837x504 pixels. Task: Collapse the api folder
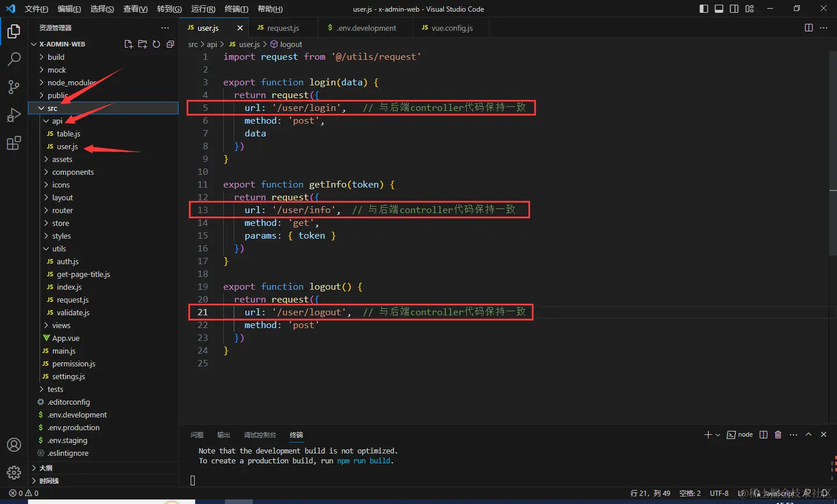(103, 121)
